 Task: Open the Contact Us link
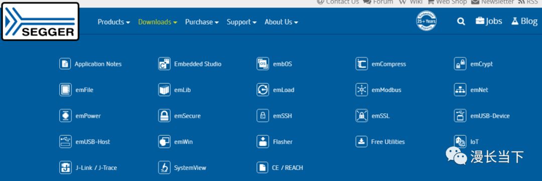tap(338, 2)
